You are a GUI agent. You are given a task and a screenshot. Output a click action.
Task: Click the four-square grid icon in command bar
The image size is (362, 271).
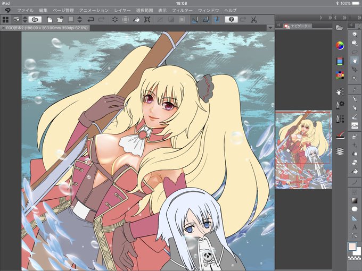point(5,20)
